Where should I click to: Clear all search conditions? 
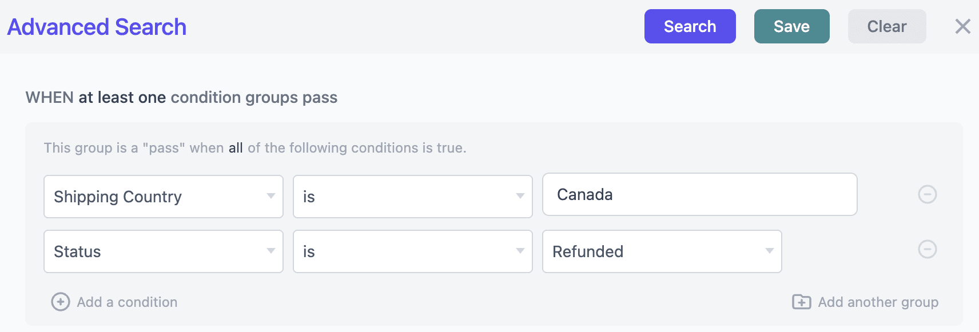(886, 26)
